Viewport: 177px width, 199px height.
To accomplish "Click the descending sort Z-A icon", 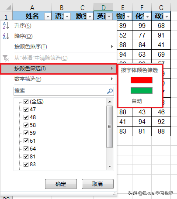I will click(x=6, y=36).
